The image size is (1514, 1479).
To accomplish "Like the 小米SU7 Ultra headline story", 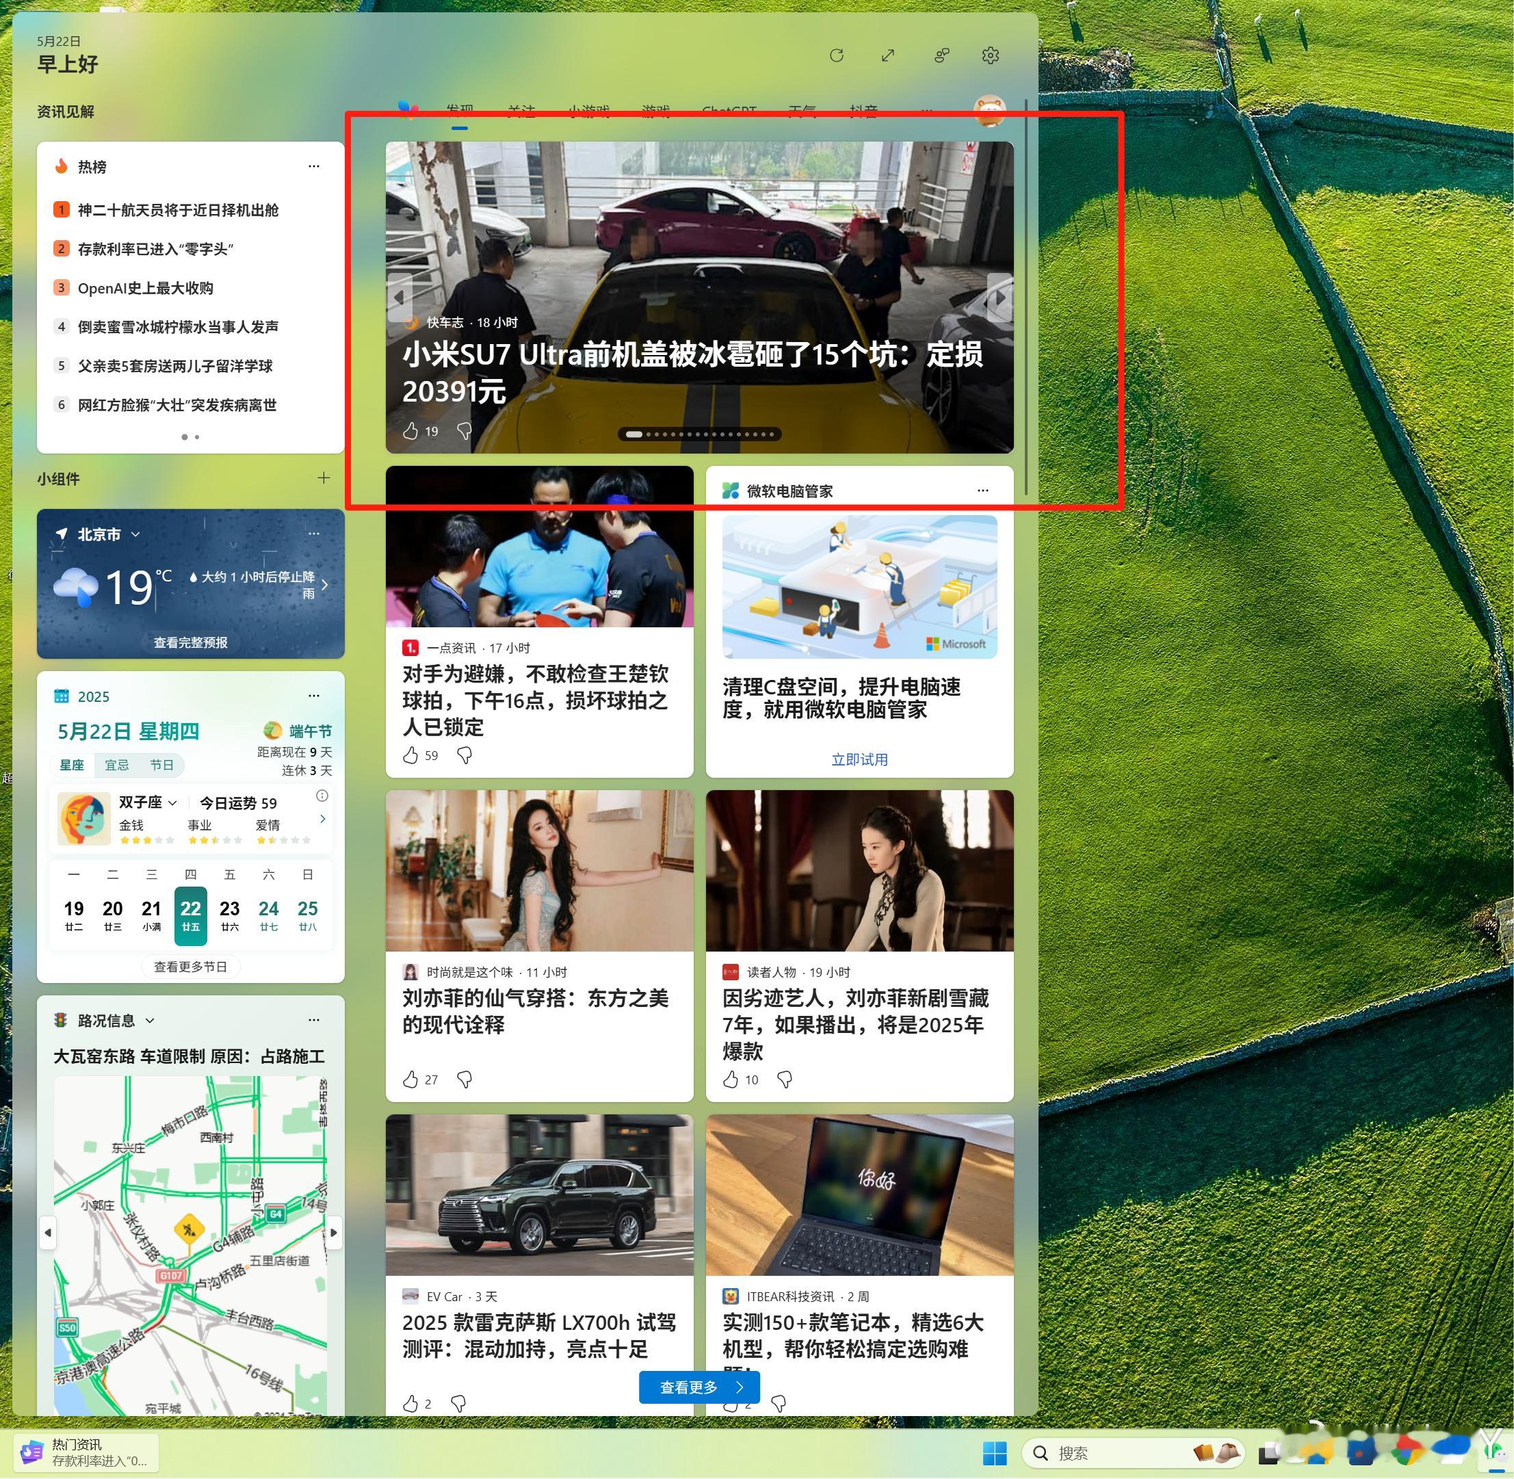I will (411, 431).
